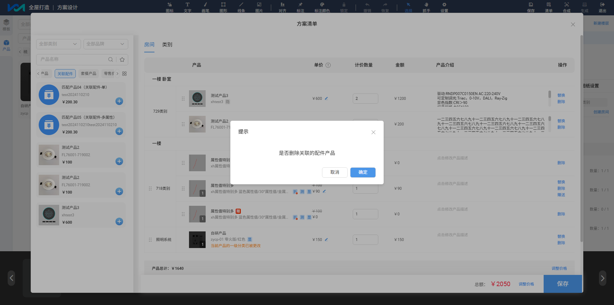Grab the drag handle of the 照明系统 group
This screenshot has height=305, width=614.
(x=150, y=240)
